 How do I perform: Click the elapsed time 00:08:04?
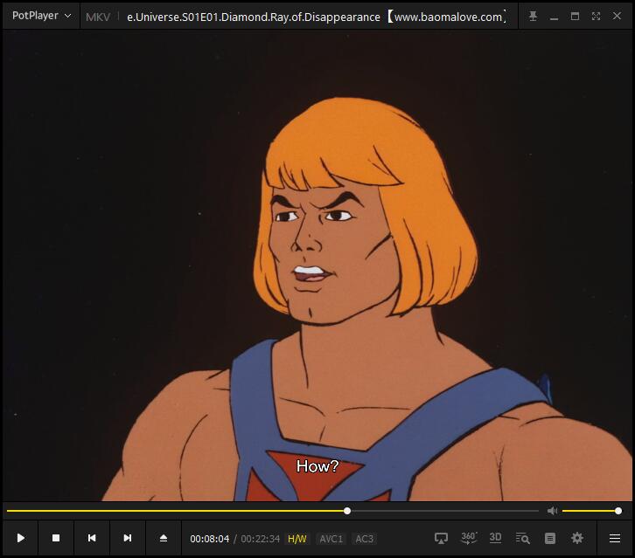(209, 539)
